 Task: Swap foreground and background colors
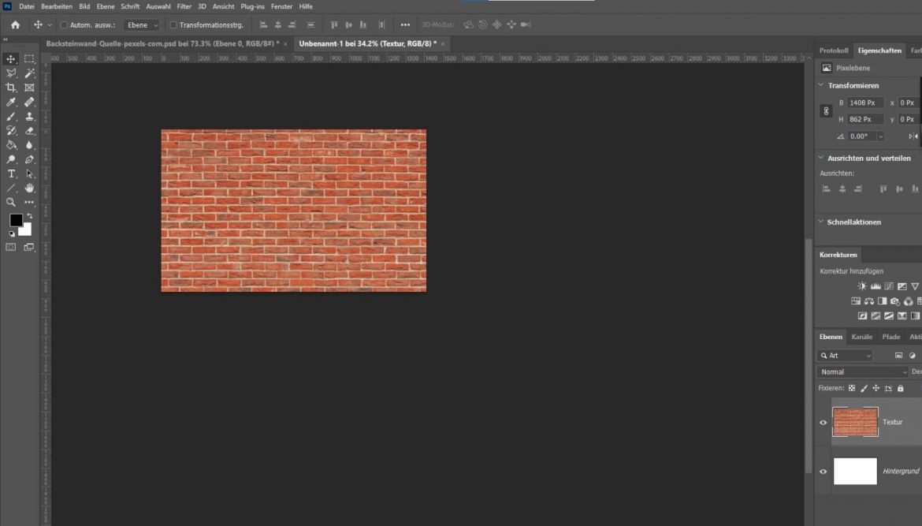(x=29, y=216)
